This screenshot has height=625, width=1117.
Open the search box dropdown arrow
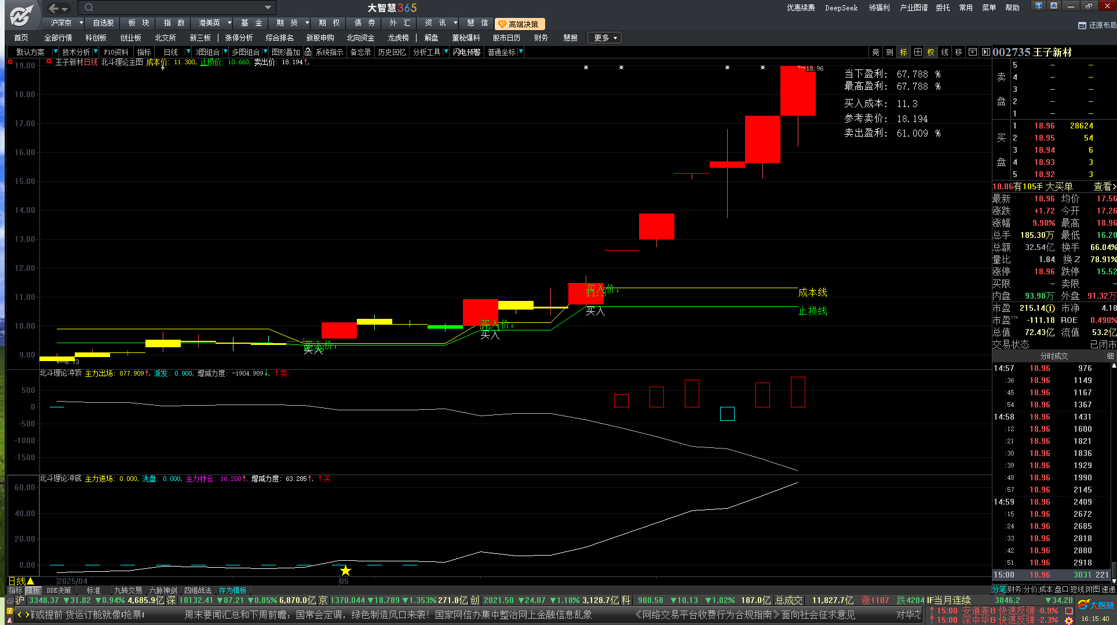click(268, 8)
